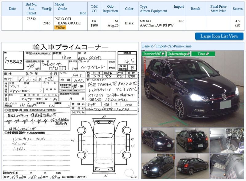This screenshot has width=246, height=181.
Task: Open the high-angle front view thumbnail
Action: [158, 166]
